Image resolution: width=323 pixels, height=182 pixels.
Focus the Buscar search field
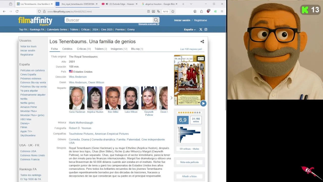click(109, 20)
